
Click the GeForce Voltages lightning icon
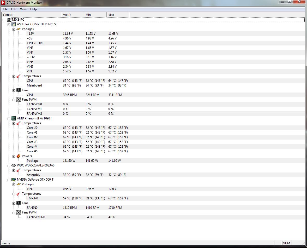19,184
